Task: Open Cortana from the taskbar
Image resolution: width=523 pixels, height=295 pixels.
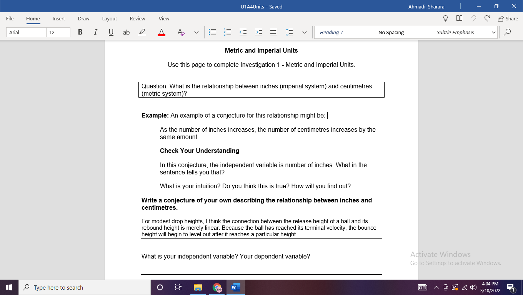Action: (x=160, y=287)
